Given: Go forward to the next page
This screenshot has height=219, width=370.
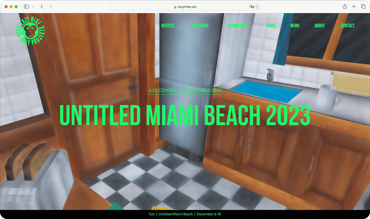Looking at the screenshot, I should click(x=50, y=6).
